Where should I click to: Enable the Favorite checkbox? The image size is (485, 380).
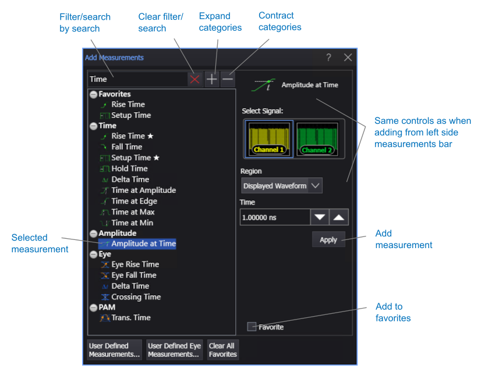click(x=252, y=327)
